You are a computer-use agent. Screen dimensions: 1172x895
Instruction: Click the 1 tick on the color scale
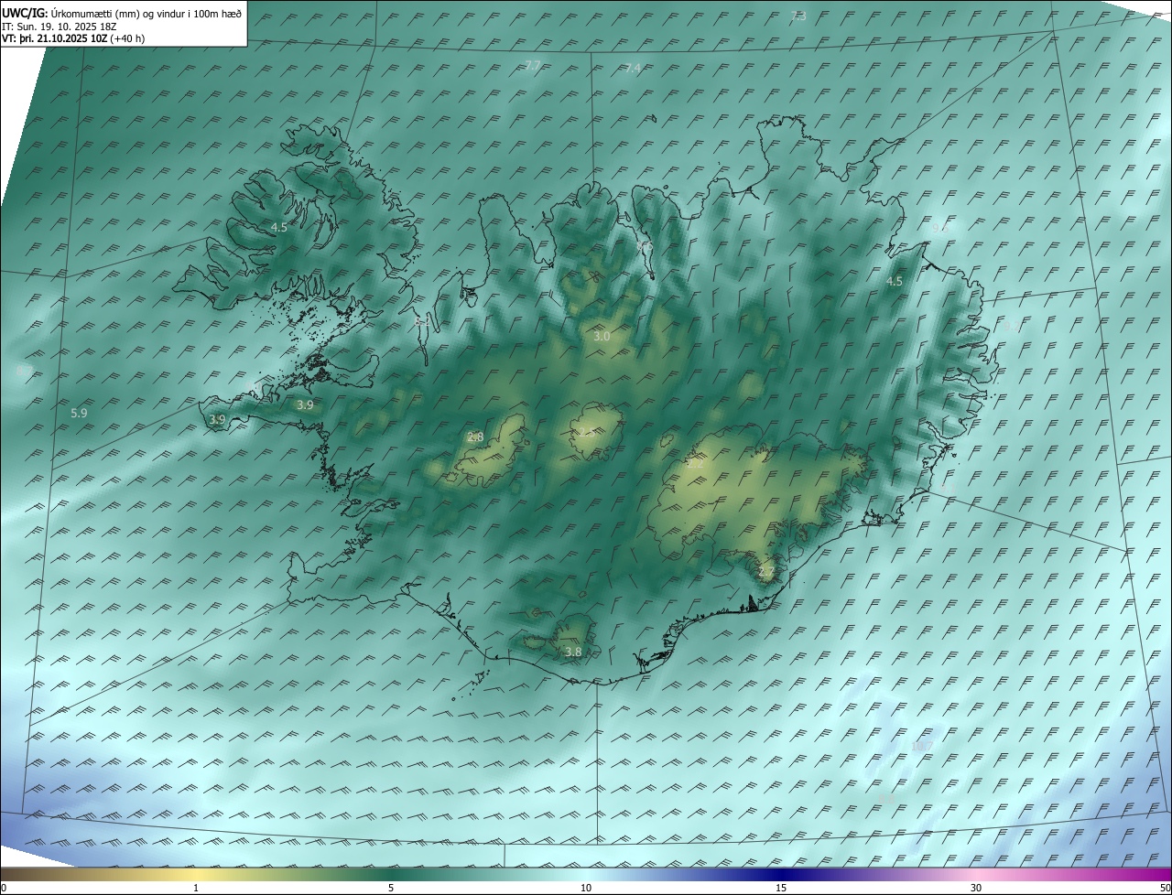(196, 888)
